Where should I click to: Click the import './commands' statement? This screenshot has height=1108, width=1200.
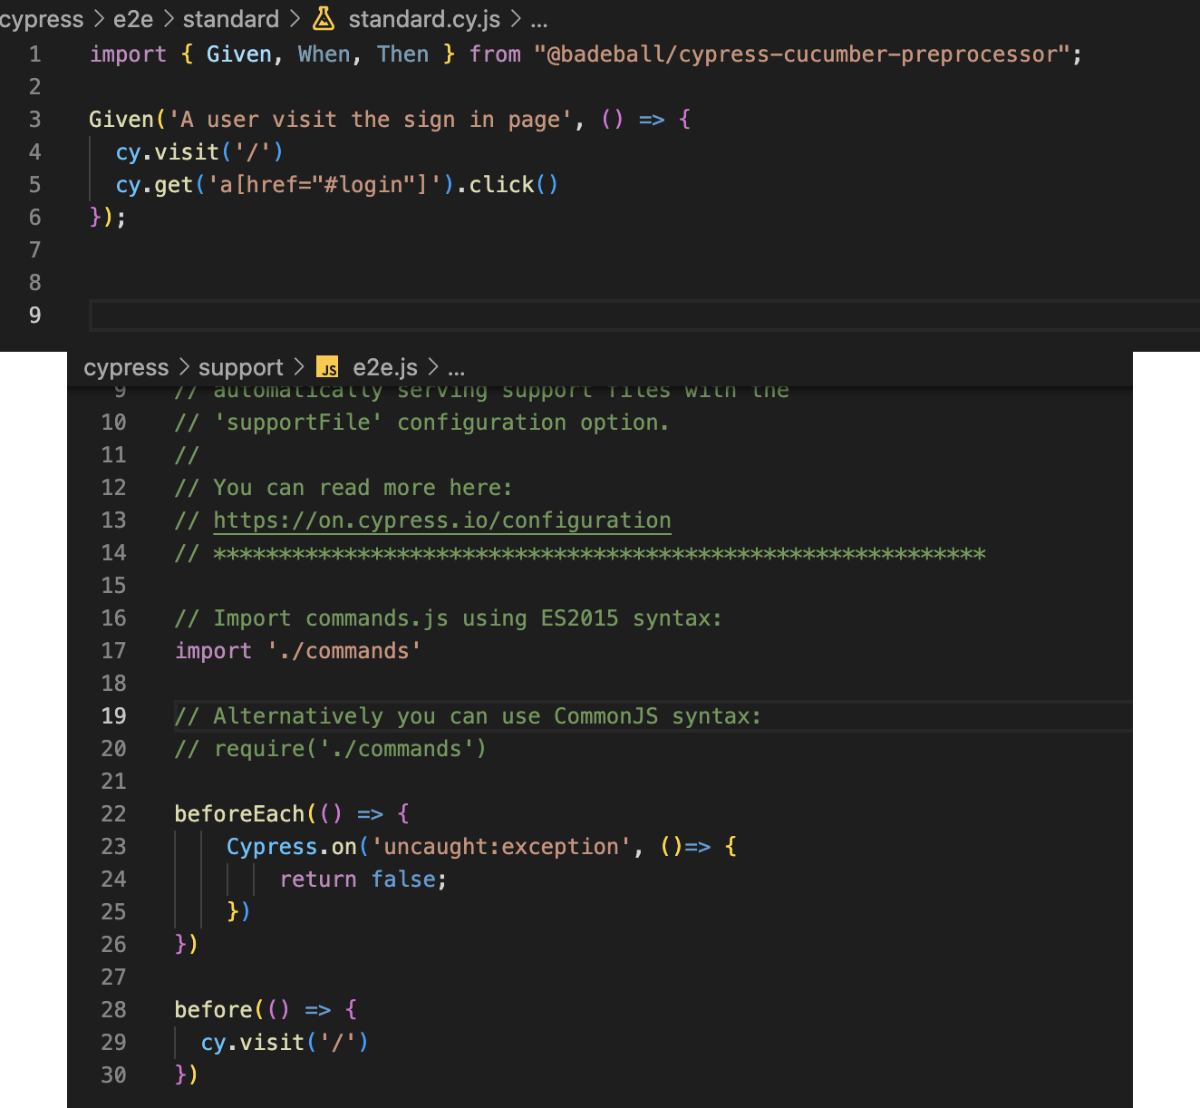[x=296, y=650]
